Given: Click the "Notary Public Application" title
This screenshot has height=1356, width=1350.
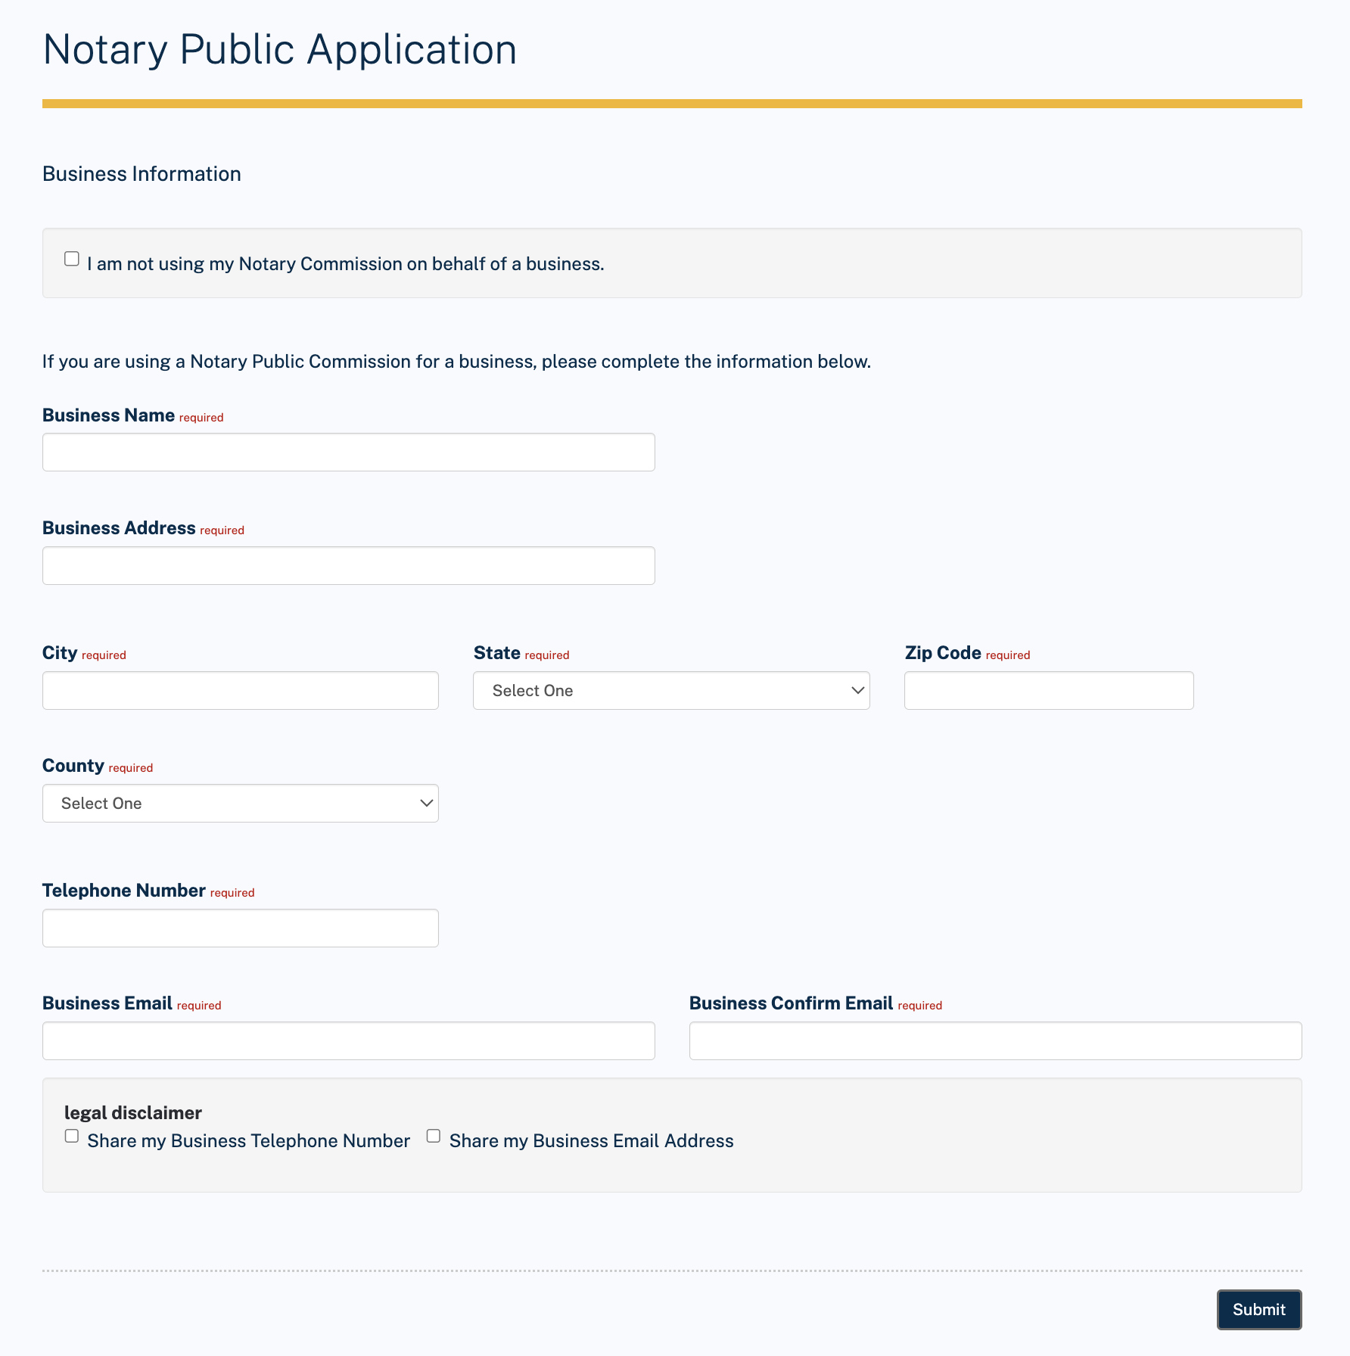Looking at the screenshot, I should (279, 48).
